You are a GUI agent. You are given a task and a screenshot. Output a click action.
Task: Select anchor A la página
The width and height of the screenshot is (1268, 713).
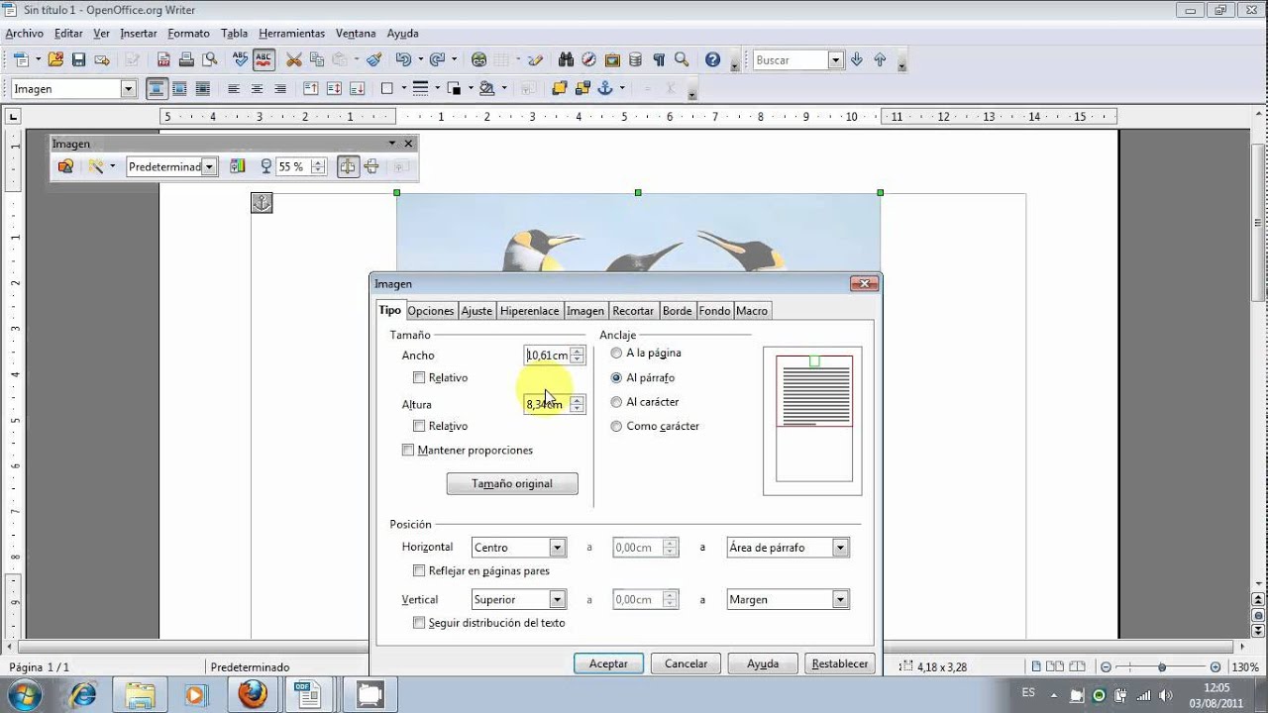(x=616, y=353)
